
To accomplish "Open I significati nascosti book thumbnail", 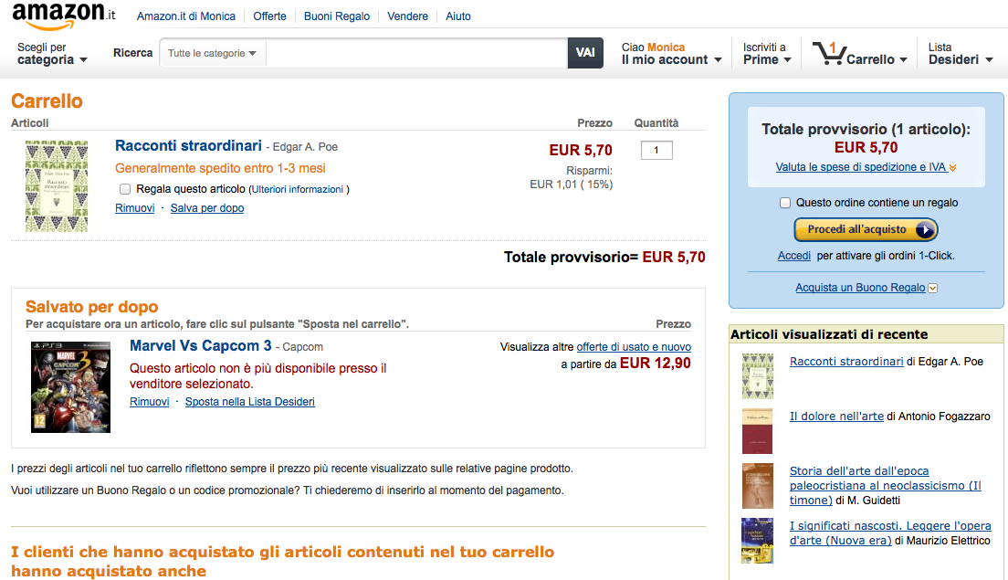I will [757, 540].
